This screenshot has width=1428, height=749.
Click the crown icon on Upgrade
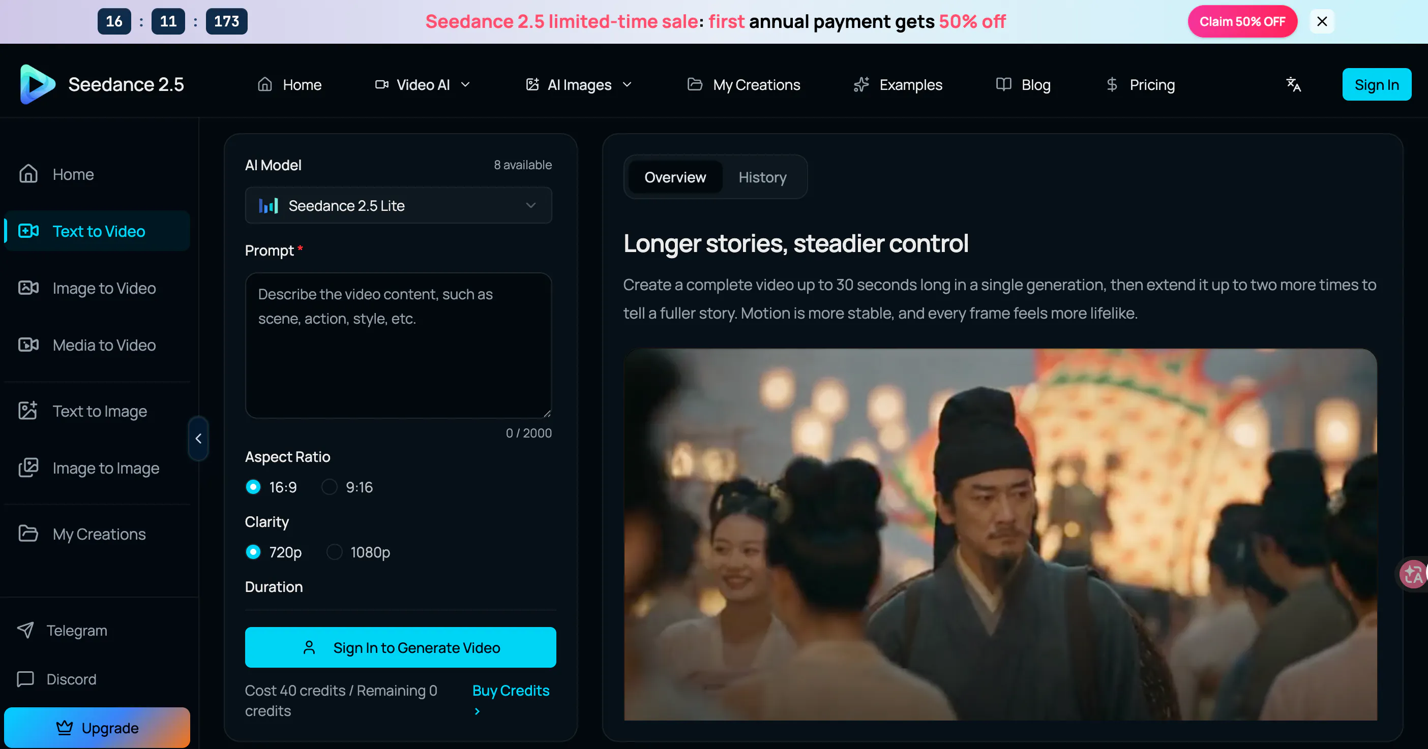(x=64, y=727)
